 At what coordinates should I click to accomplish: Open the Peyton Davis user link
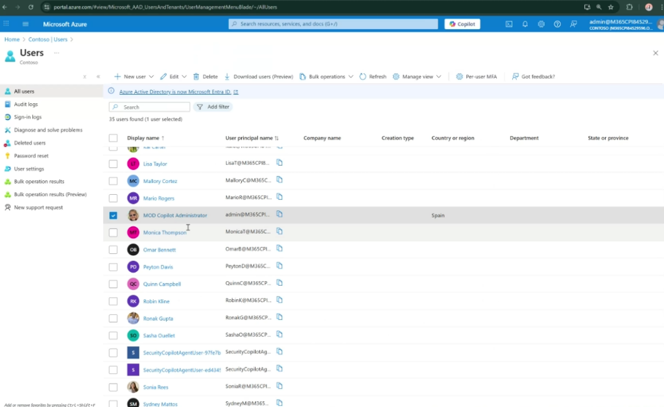tap(158, 267)
